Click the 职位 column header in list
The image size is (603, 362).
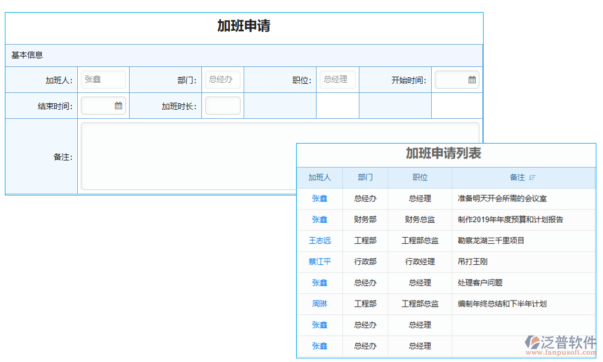[x=420, y=177]
